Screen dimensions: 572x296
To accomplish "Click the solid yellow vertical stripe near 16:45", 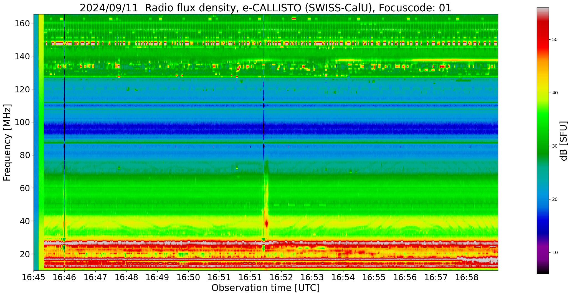I will coord(41,142).
